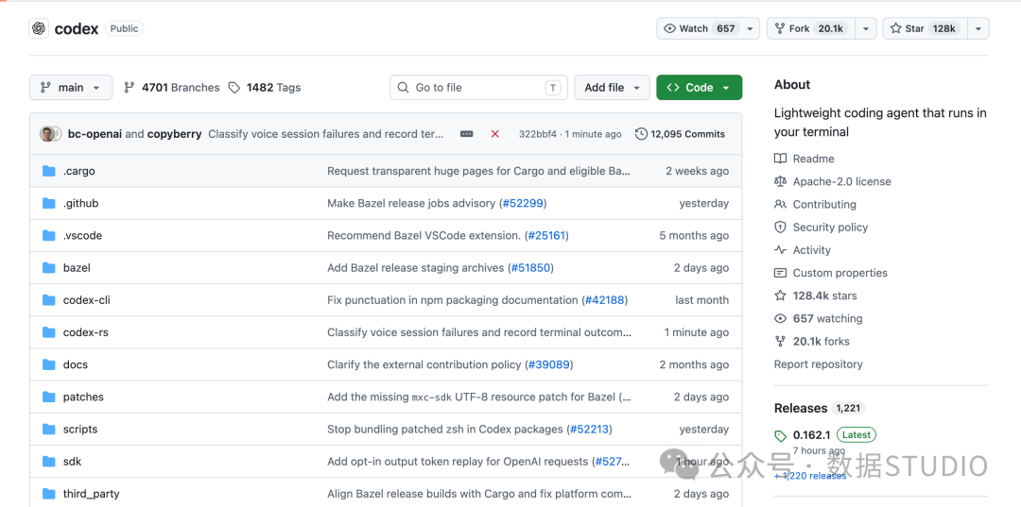Click the folder icon for sdk
1021x507 pixels.
49,462
